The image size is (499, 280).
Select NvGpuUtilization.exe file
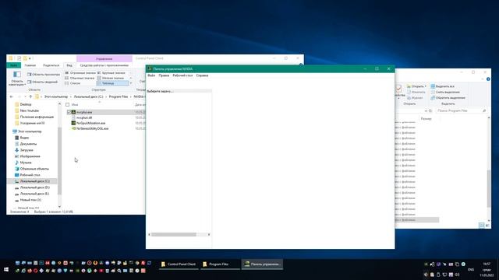(x=90, y=123)
